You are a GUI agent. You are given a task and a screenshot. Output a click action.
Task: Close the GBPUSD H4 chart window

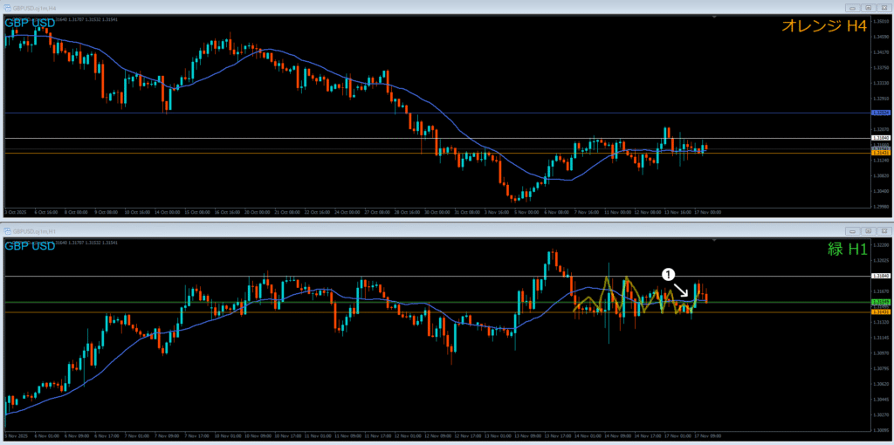point(884,8)
